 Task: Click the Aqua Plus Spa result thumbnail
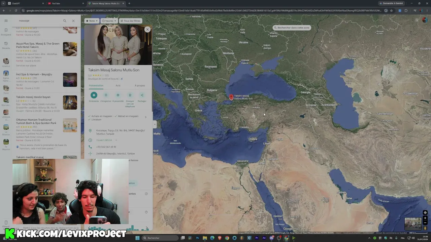[x=70, y=49]
